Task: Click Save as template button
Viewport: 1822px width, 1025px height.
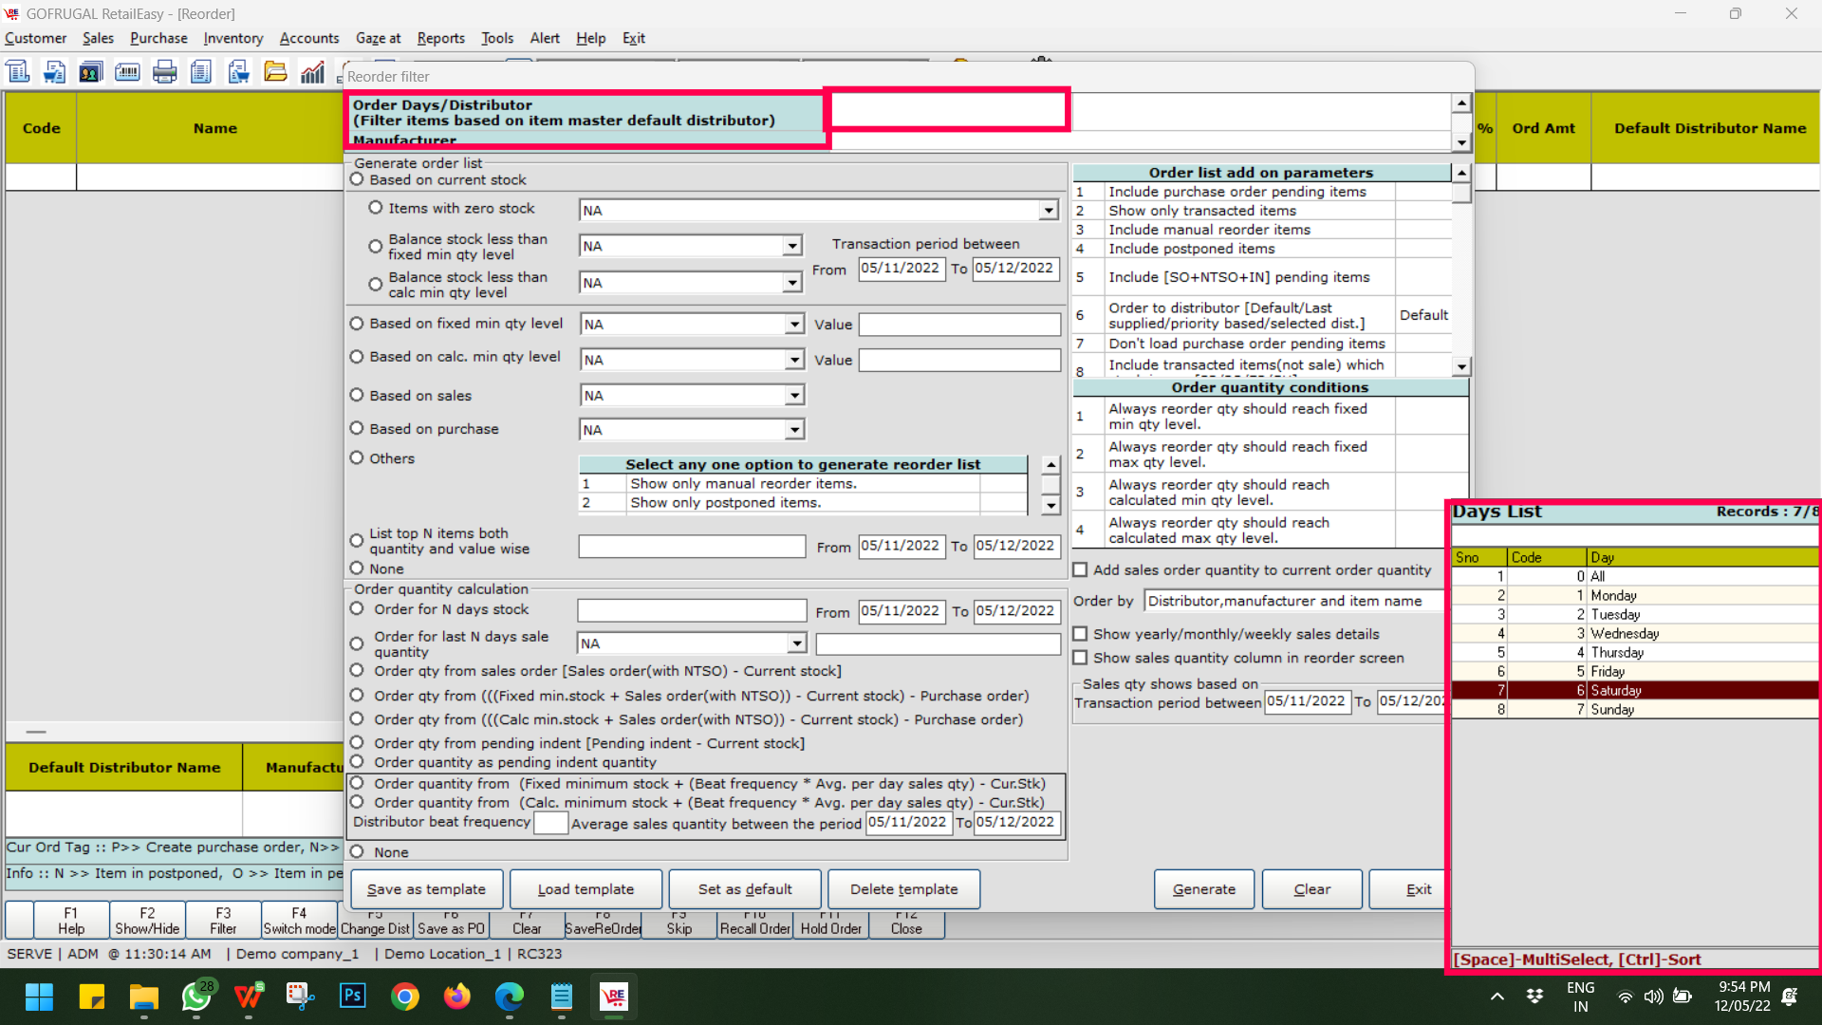Action: click(426, 889)
